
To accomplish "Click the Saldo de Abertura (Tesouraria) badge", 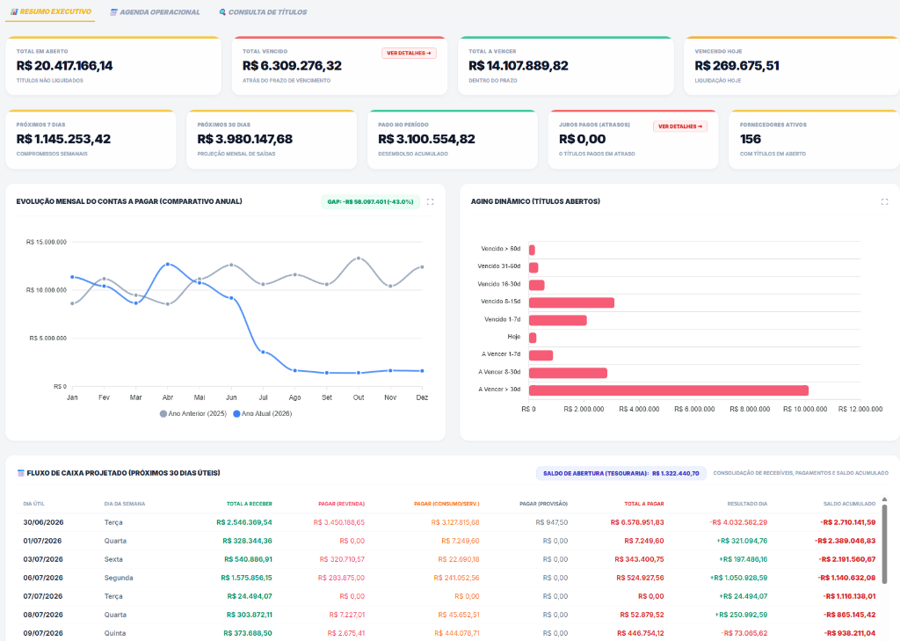I will pyautogui.click(x=621, y=473).
